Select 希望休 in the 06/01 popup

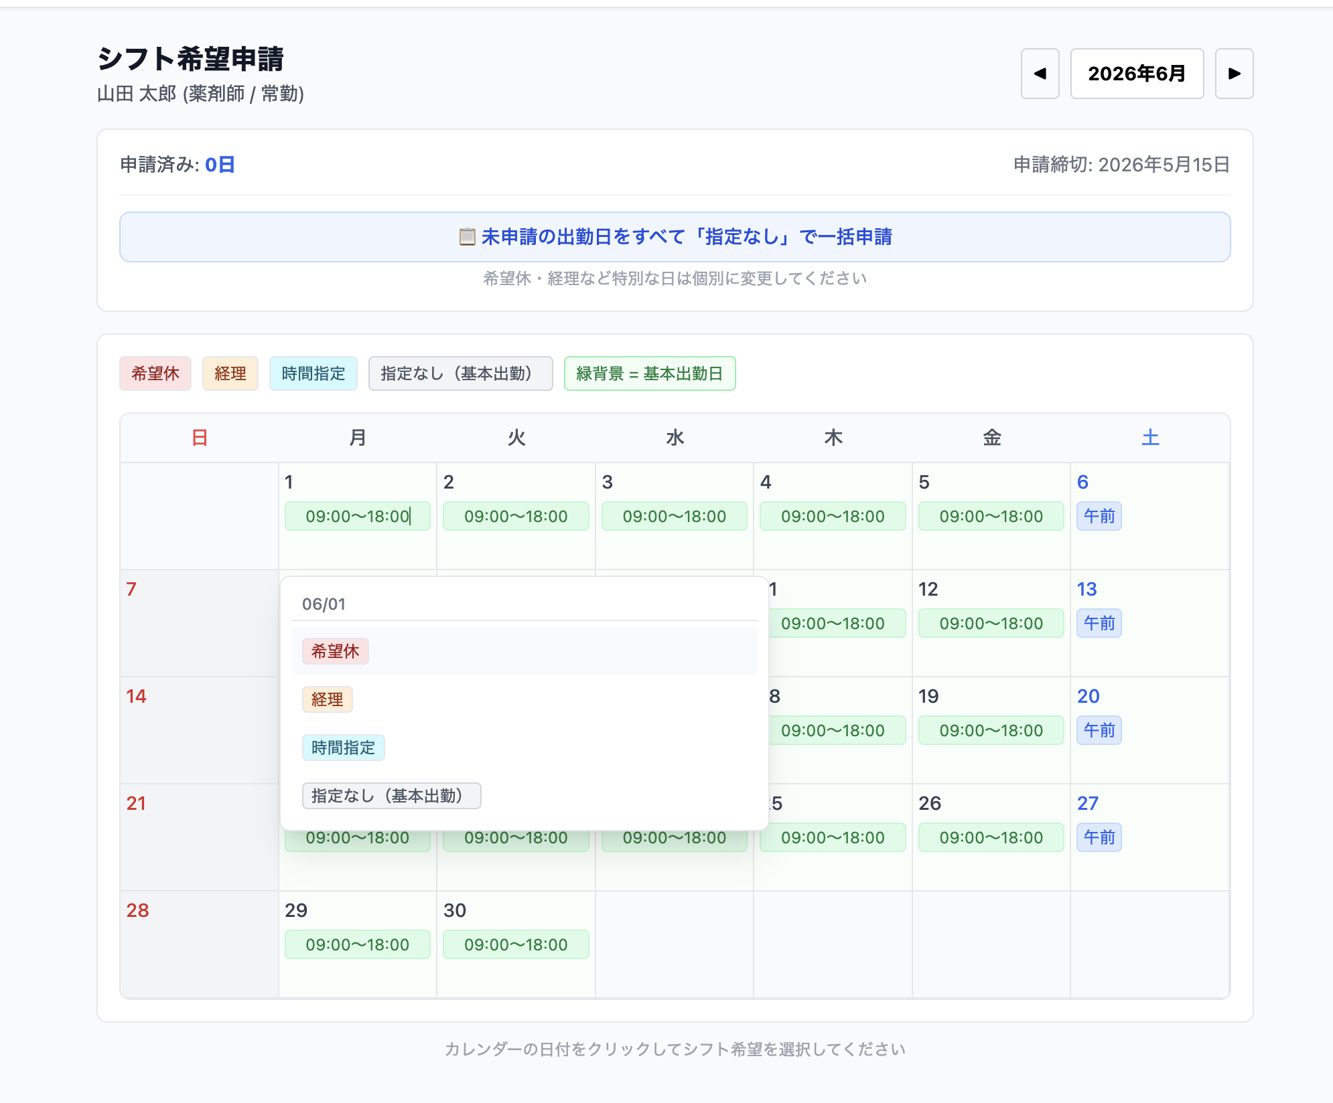(x=335, y=651)
